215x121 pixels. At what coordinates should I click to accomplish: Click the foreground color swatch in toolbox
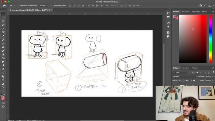pyautogui.click(x=2, y=97)
